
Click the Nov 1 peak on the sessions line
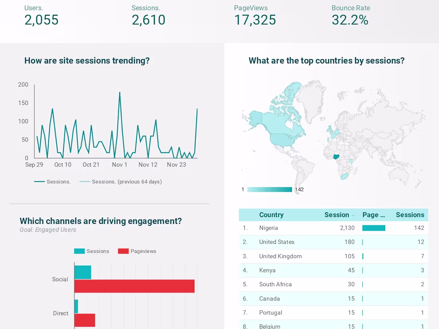[119, 92]
